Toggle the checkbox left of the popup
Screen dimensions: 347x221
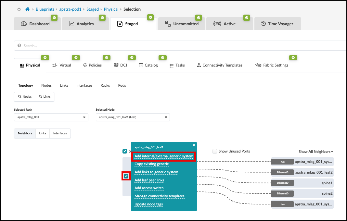coord(125,151)
